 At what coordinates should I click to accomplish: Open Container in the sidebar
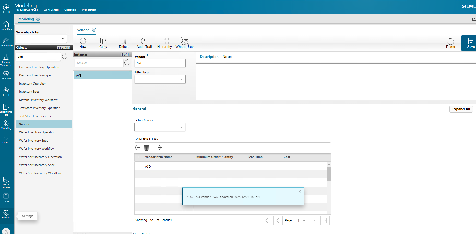point(6,75)
